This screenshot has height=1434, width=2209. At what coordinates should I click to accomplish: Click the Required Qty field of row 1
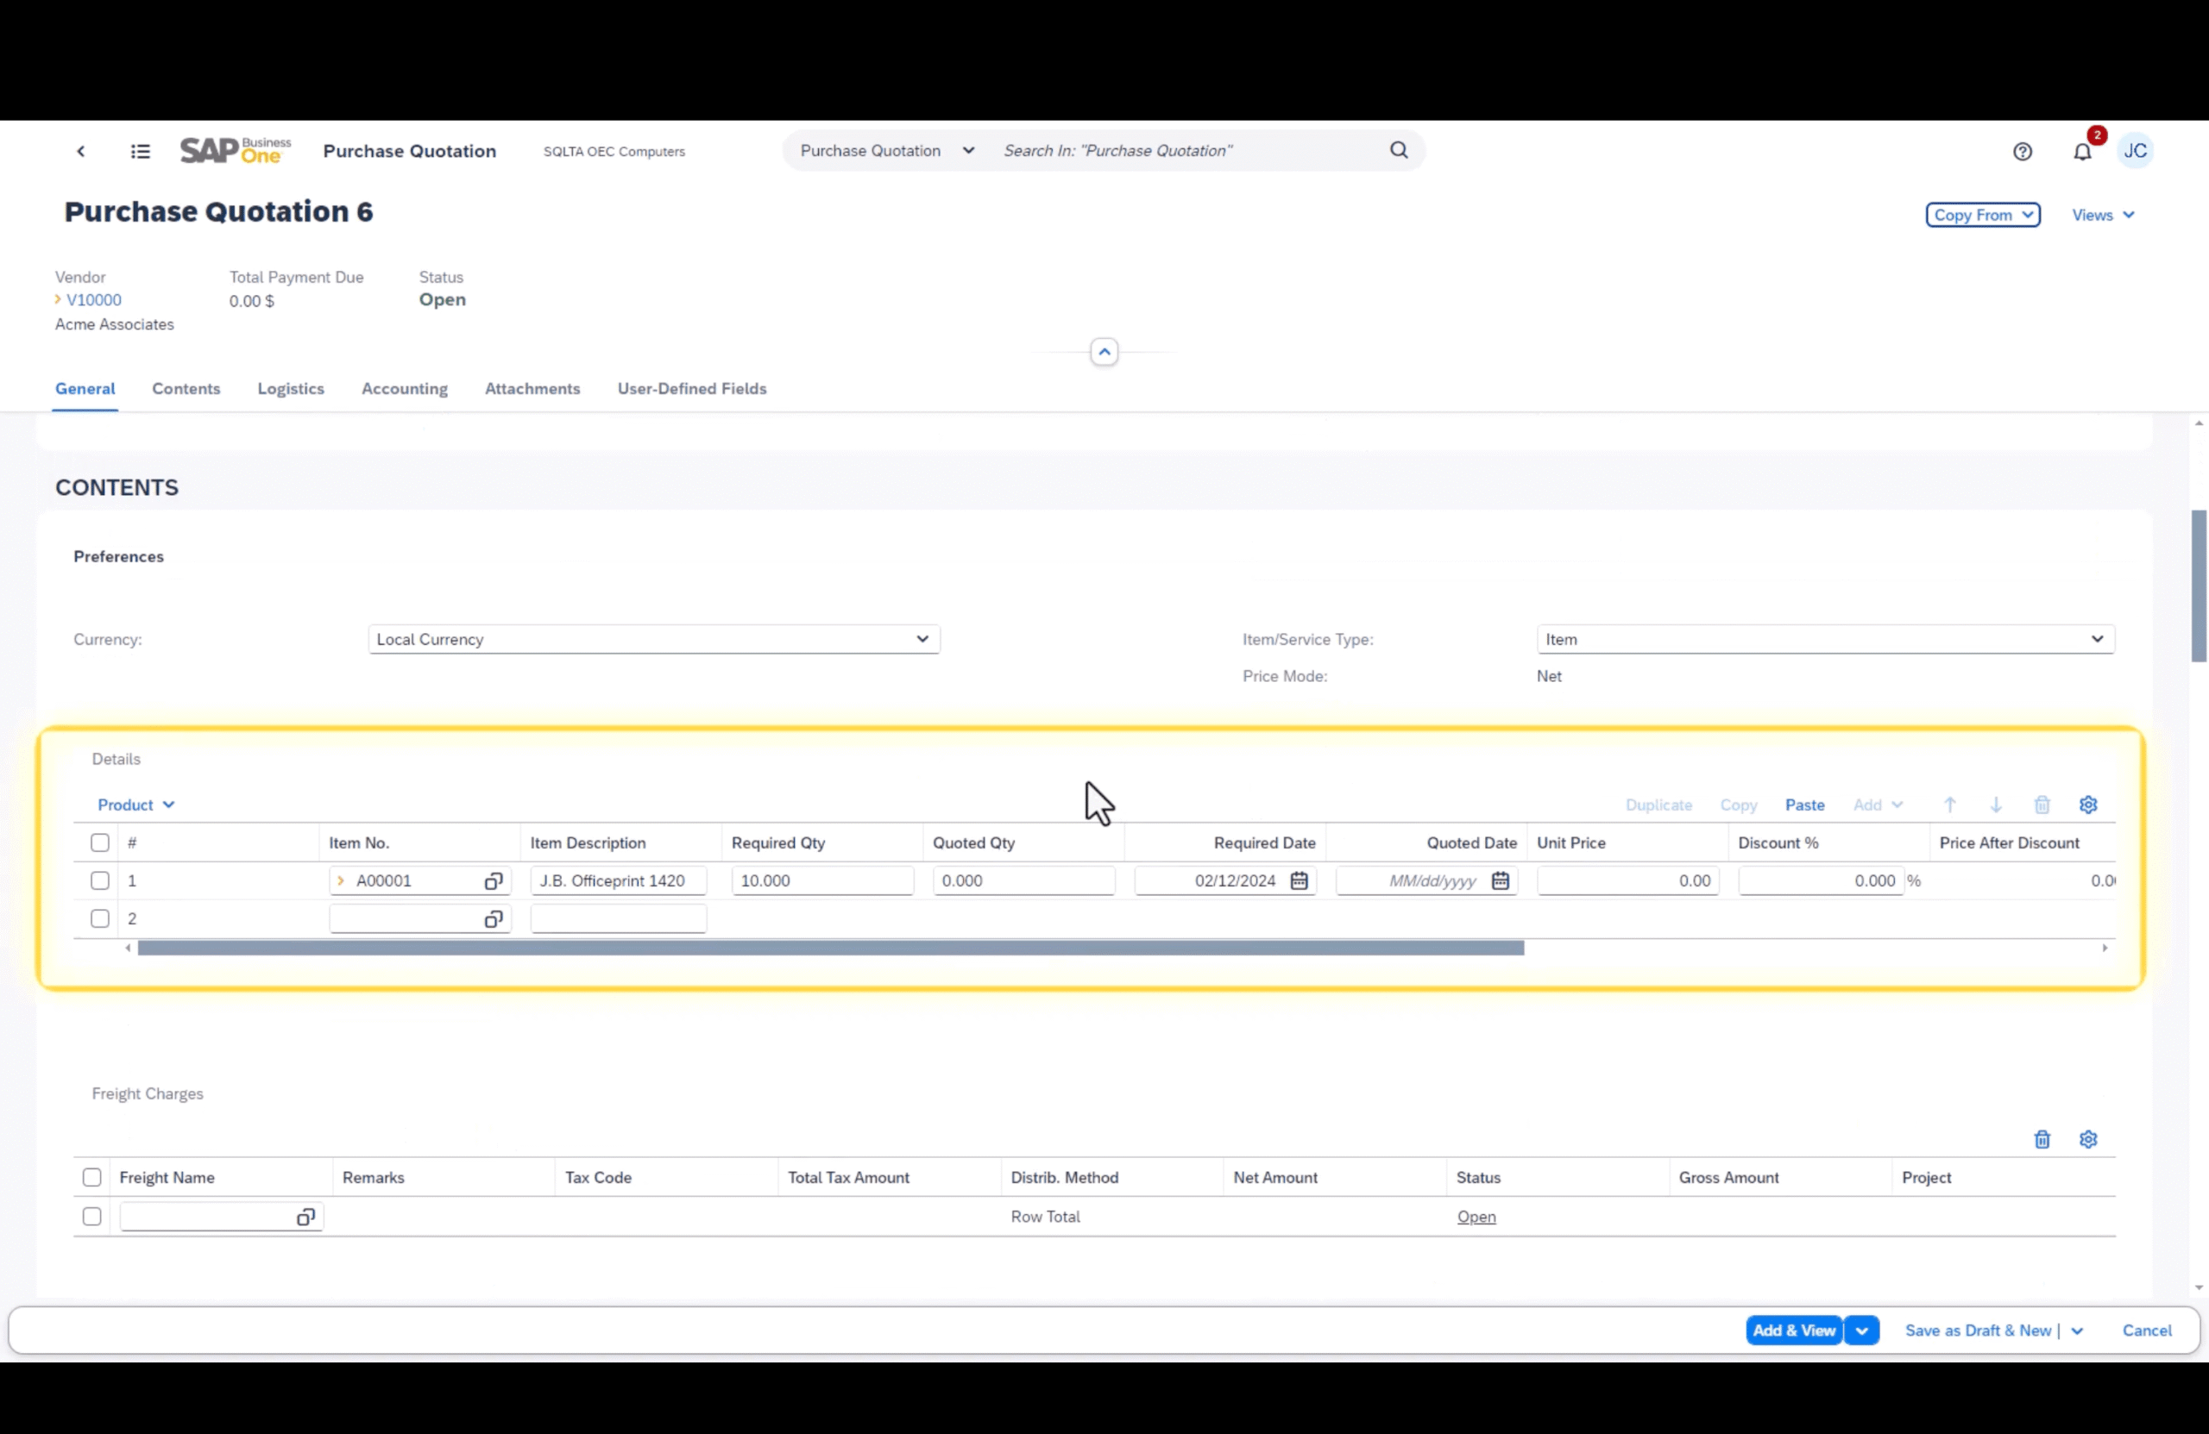click(x=822, y=881)
